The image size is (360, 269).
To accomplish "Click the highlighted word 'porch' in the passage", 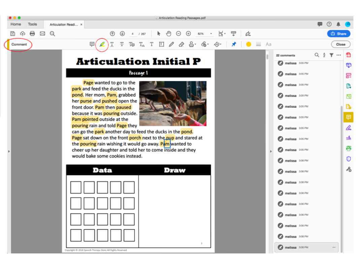I will pyautogui.click(x=135, y=138).
